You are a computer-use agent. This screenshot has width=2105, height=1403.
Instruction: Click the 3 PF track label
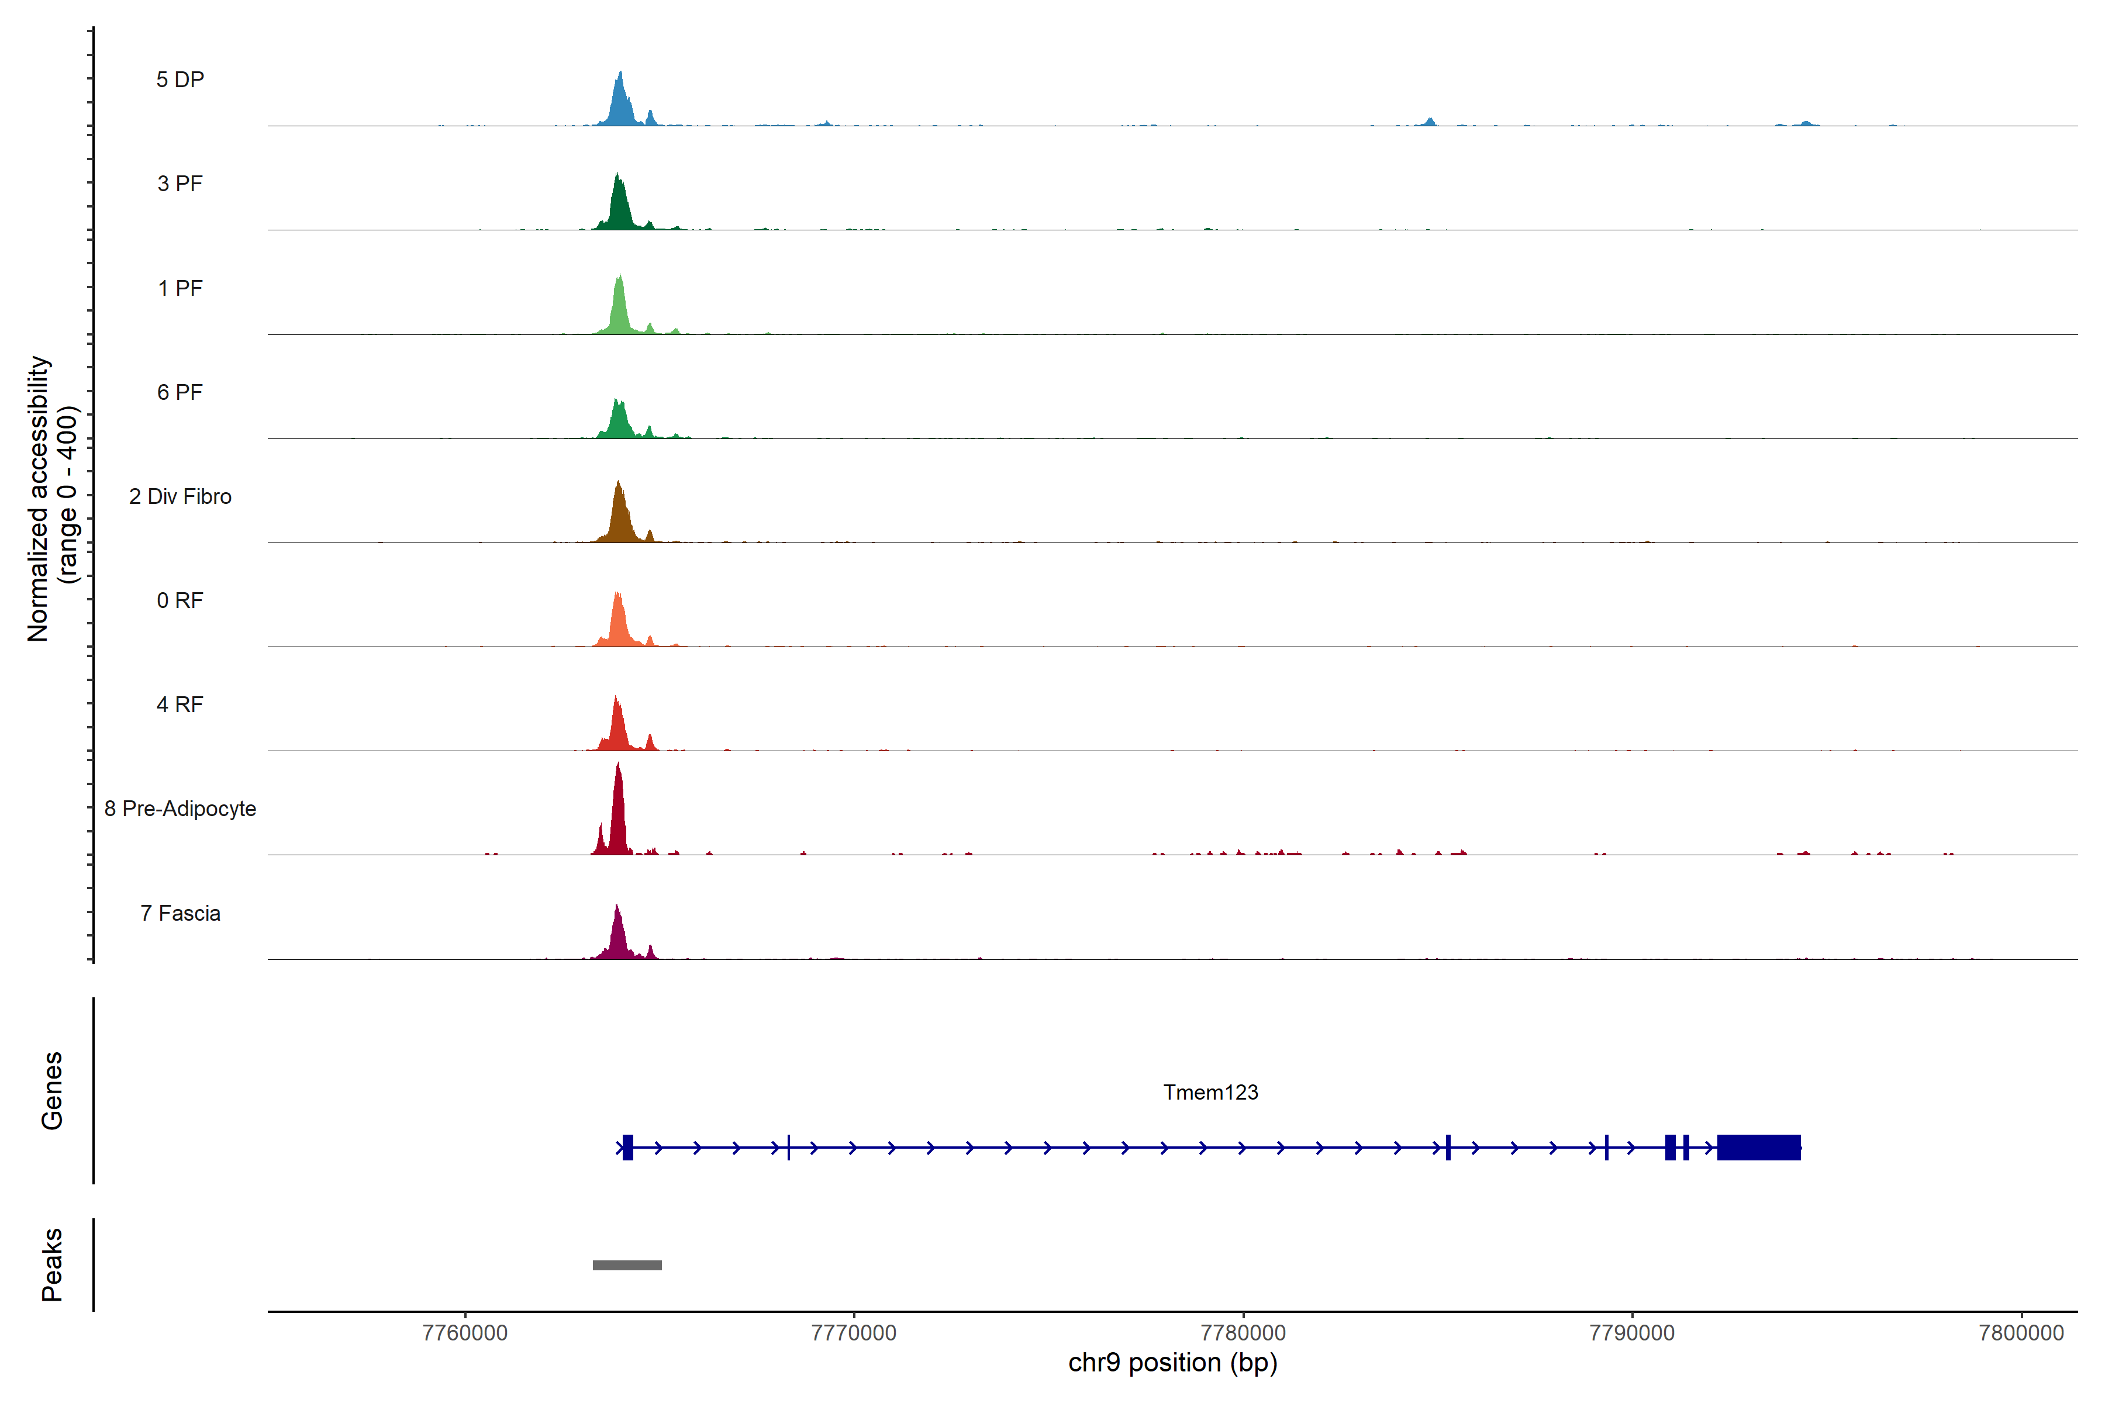pos(180,184)
